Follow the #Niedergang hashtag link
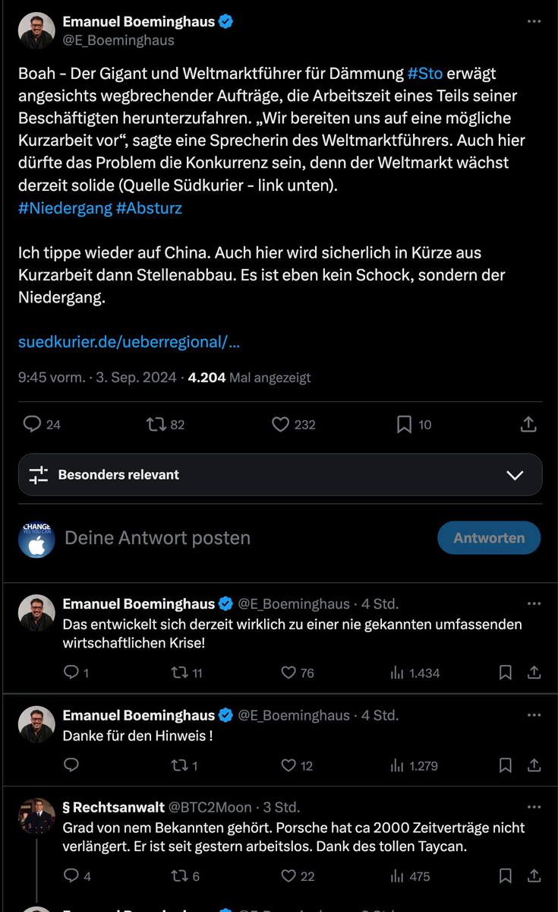The width and height of the screenshot is (558, 912). click(65, 207)
